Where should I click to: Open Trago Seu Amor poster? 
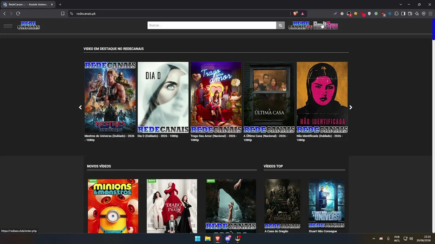[x=216, y=97]
